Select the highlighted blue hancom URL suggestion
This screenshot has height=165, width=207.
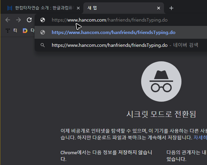pos(121,32)
